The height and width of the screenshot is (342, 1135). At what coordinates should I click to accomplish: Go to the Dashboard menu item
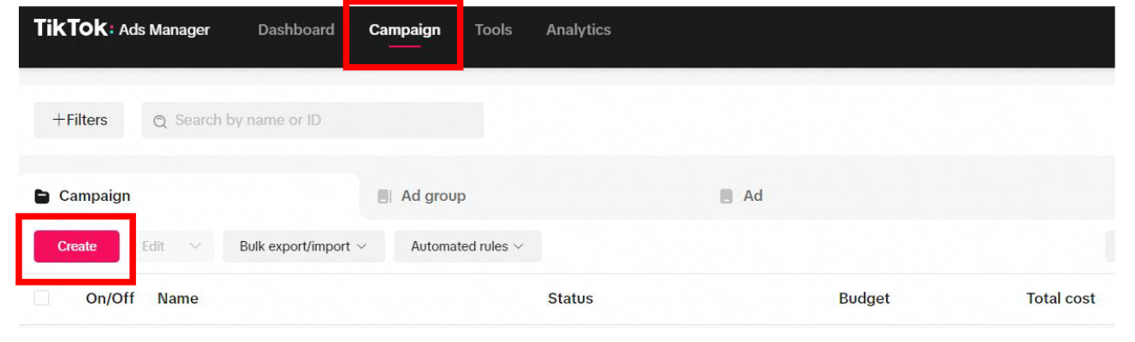(x=296, y=30)
